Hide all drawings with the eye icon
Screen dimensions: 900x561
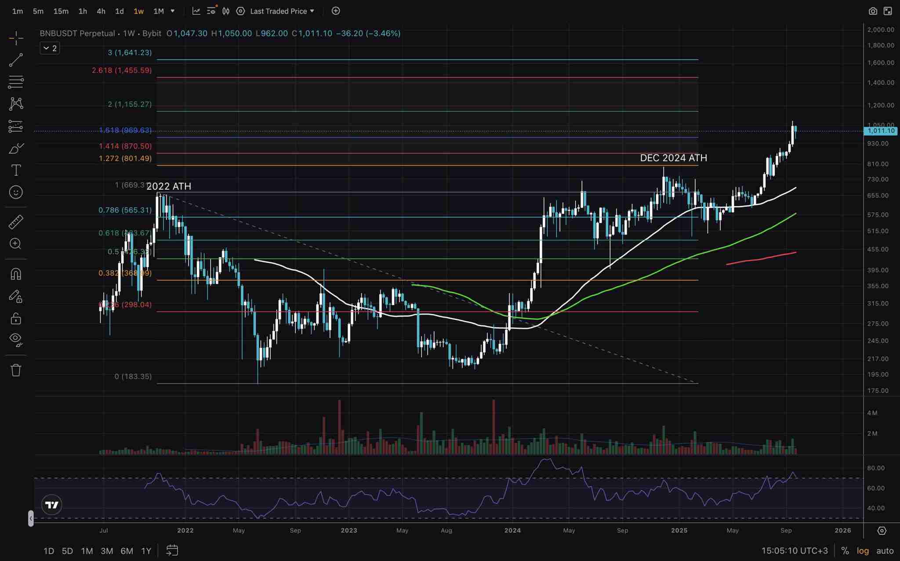[x=16, y=339]
